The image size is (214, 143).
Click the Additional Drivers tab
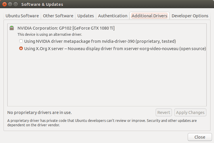149,16
